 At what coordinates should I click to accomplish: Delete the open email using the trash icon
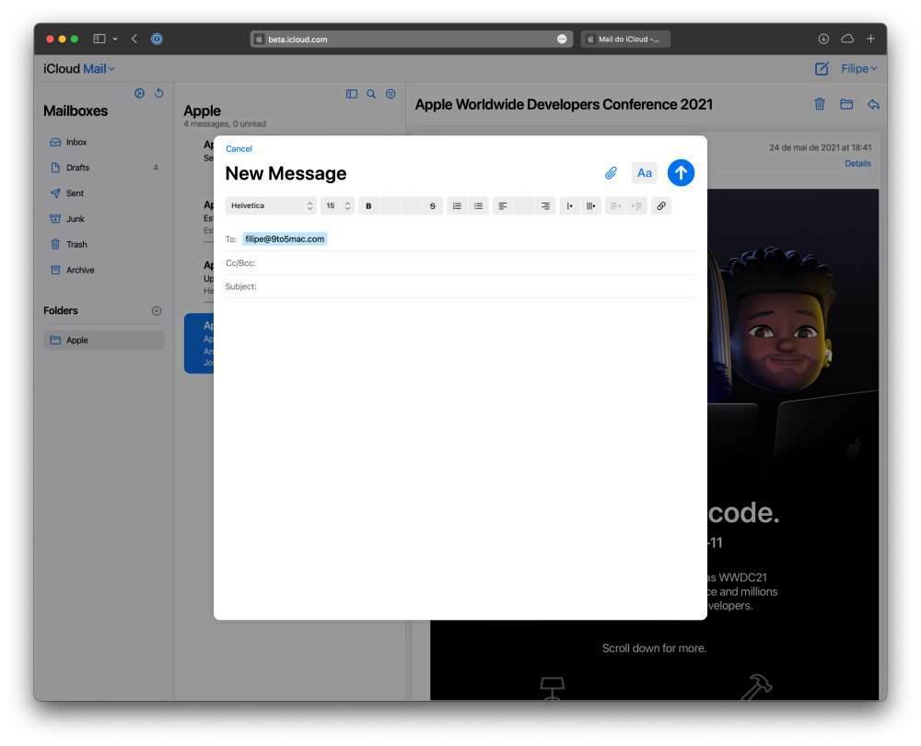coord(819,104)
